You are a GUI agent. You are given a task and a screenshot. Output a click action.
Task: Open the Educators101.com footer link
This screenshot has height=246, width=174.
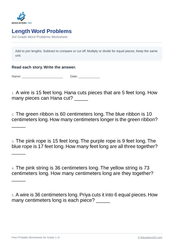tap(150, 237)
